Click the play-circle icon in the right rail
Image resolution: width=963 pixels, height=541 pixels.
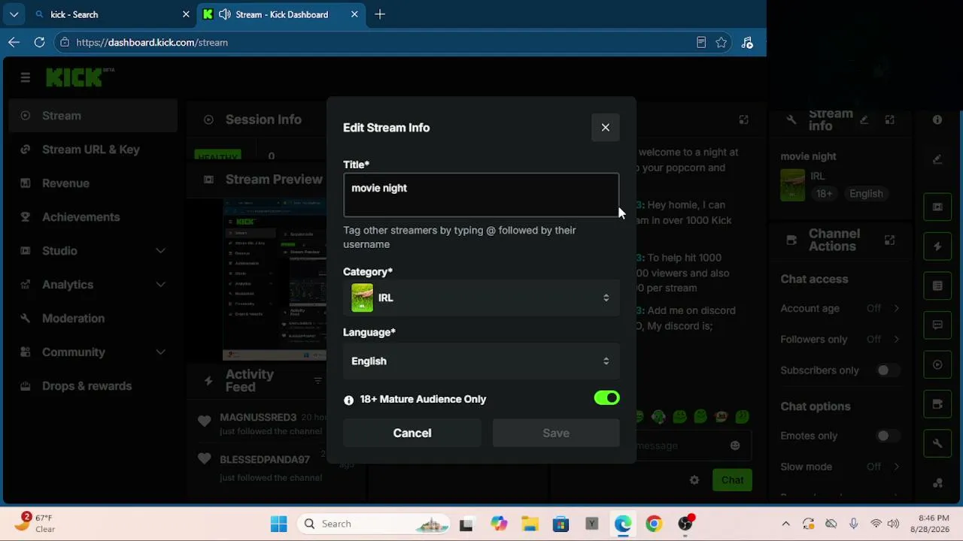click(x=937, y=365)
